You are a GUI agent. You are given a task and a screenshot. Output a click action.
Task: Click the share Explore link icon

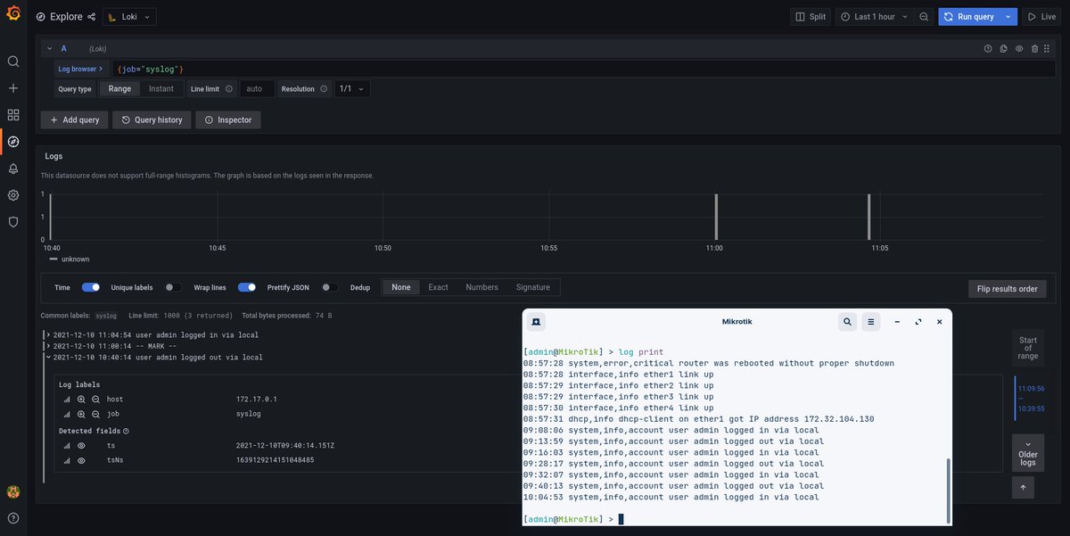point(91,17)
